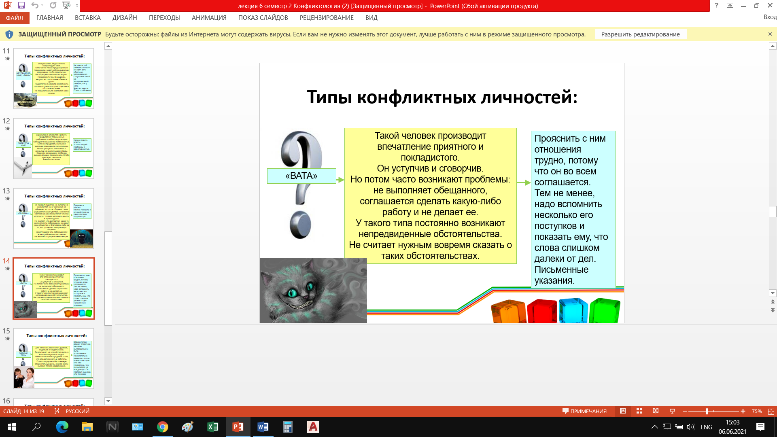Select the «ВАТА» label box

coord(301,176)
